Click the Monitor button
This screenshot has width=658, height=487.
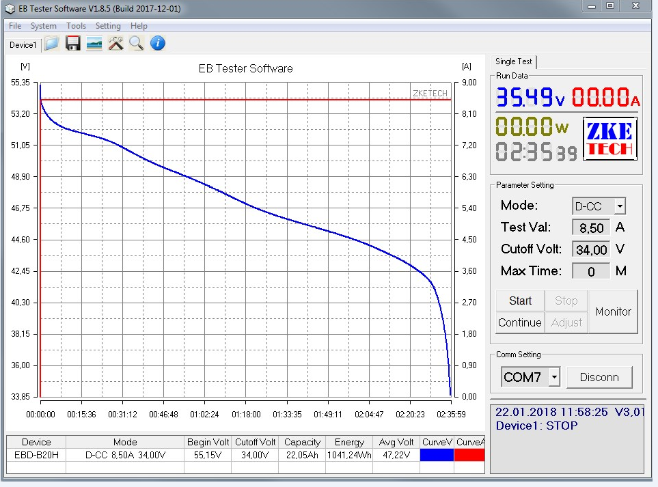tap(613, 311)
